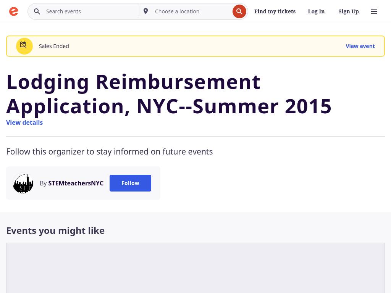
Task: Focus the Choose a location field
Action: (x=191, y=11)
